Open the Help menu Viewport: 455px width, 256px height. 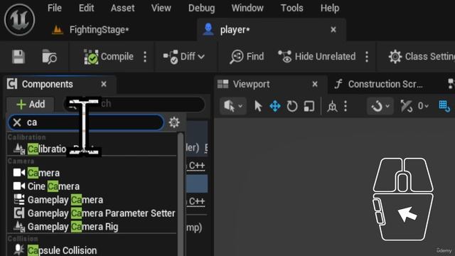[330, 8]
